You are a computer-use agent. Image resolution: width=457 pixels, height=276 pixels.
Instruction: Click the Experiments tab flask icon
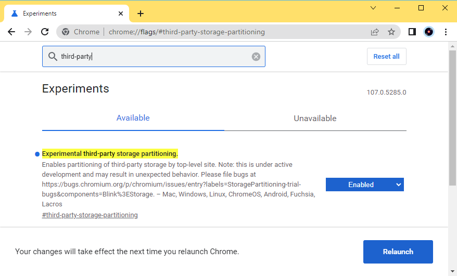[15, 14]
